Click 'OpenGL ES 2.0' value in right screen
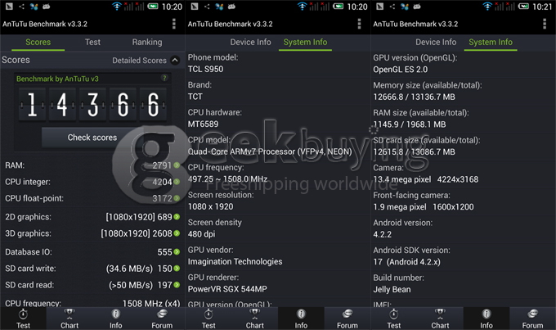The height and width of the screenshot is (330, 556). [401, 70]
